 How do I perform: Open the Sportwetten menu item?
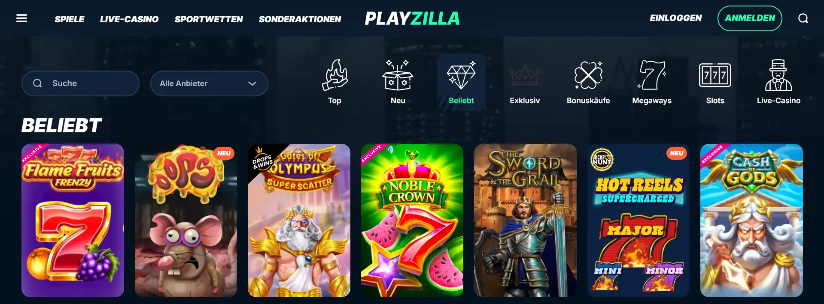pyautogui.click(x=209, y=19)
